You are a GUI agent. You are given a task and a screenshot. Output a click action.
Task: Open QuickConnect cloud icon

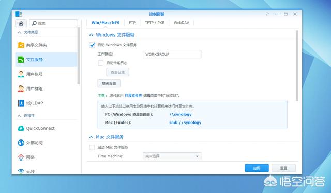tap(21, 128)
